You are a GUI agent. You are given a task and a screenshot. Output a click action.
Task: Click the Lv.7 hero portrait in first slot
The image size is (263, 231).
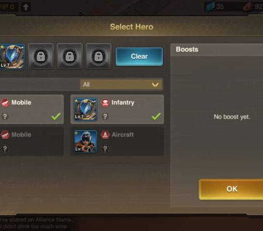tap(12, 56)
